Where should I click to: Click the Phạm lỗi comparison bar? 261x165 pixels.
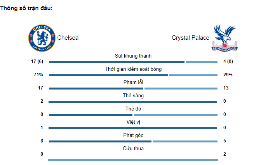[x=133, y=88]
